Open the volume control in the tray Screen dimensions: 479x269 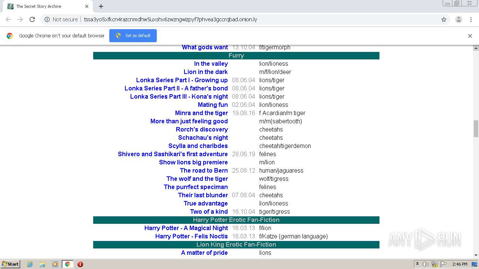click(x=425, y=264)
